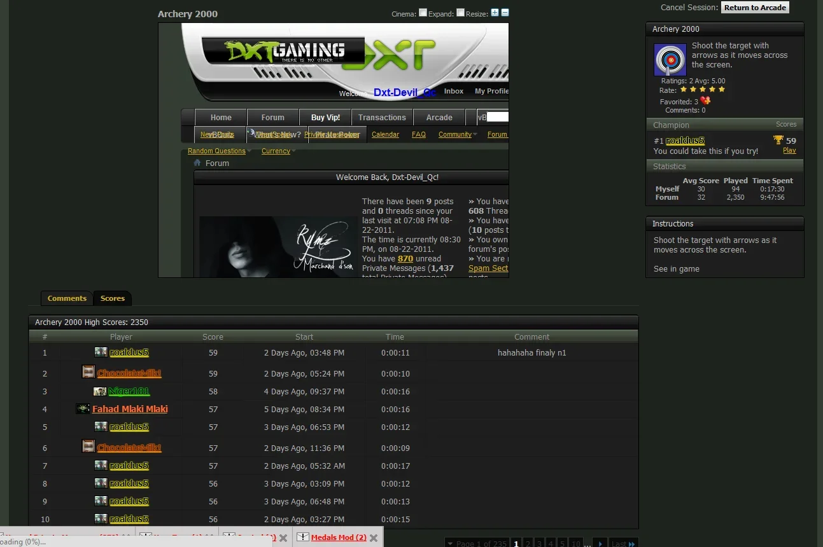Switch to the Scores tab
Viewport: 823px width, 547px height.
[113, 298]
